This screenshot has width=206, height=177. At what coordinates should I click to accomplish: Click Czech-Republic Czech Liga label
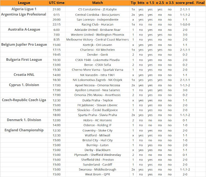coord(24,100)
